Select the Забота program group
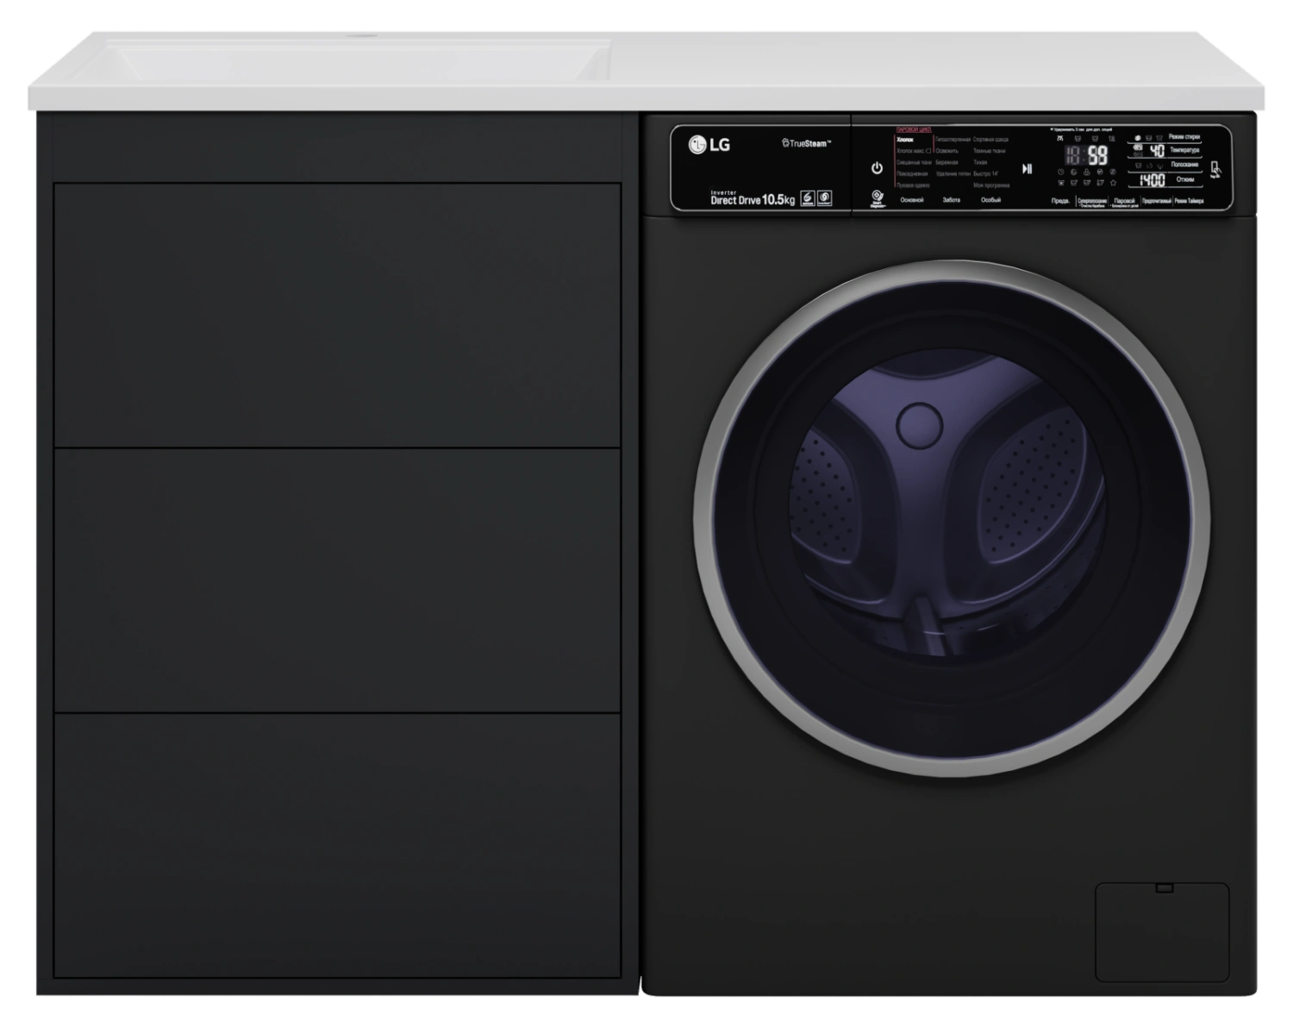1293x1028 pixels. (x=951, y=200)
